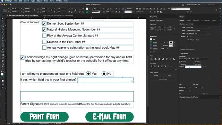Open the Object menu
This screenshot has width=222, height=125.
click(39, 1)
